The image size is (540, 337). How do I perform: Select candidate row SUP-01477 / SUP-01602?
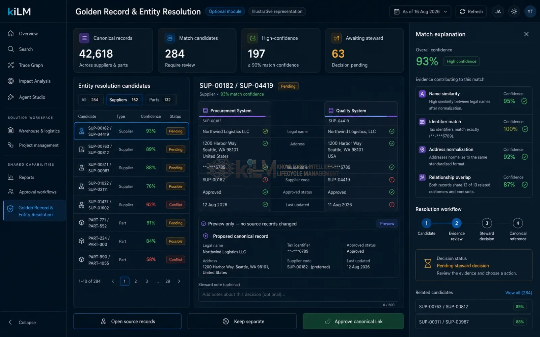coord(131,205)
